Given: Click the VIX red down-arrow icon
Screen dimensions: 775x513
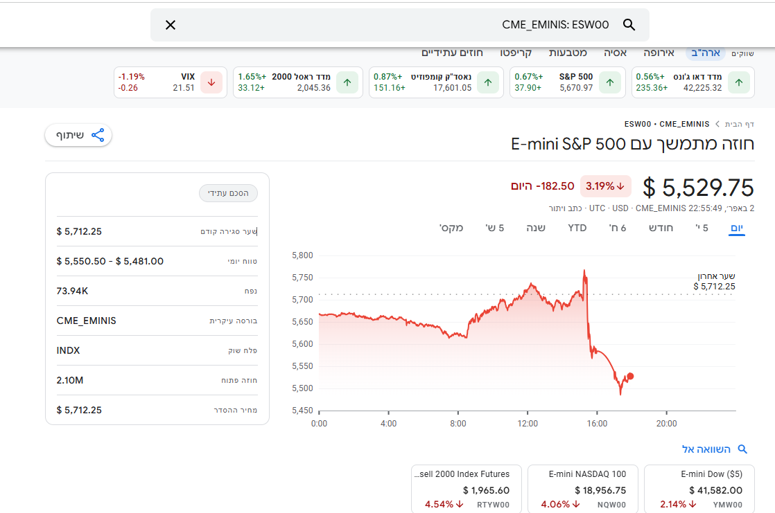Looking at the screenshot, I should (211, 82).
